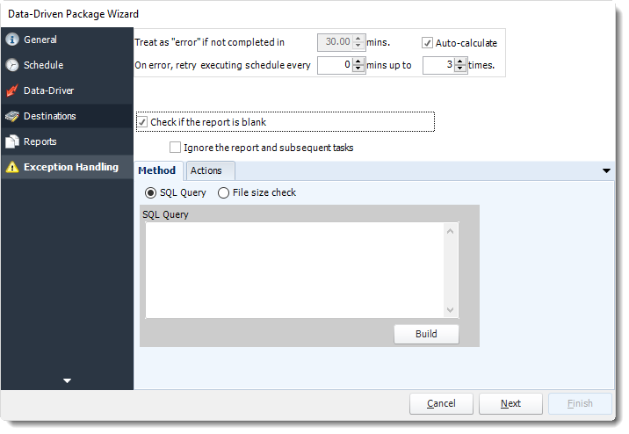This screenshot has width=629, height=434.
Task: Click the Reports documents icon
Action: click(x=12, y=141)
